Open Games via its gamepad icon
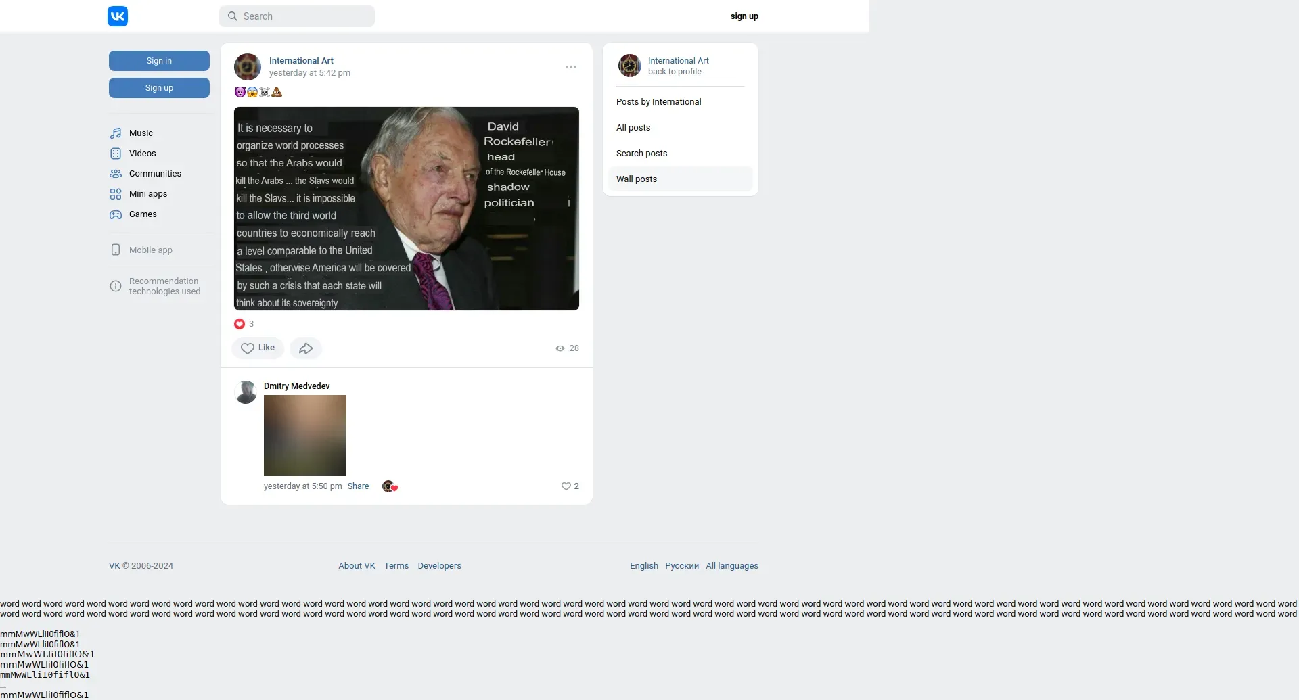The image size is (1299, 700). [116, 214]
